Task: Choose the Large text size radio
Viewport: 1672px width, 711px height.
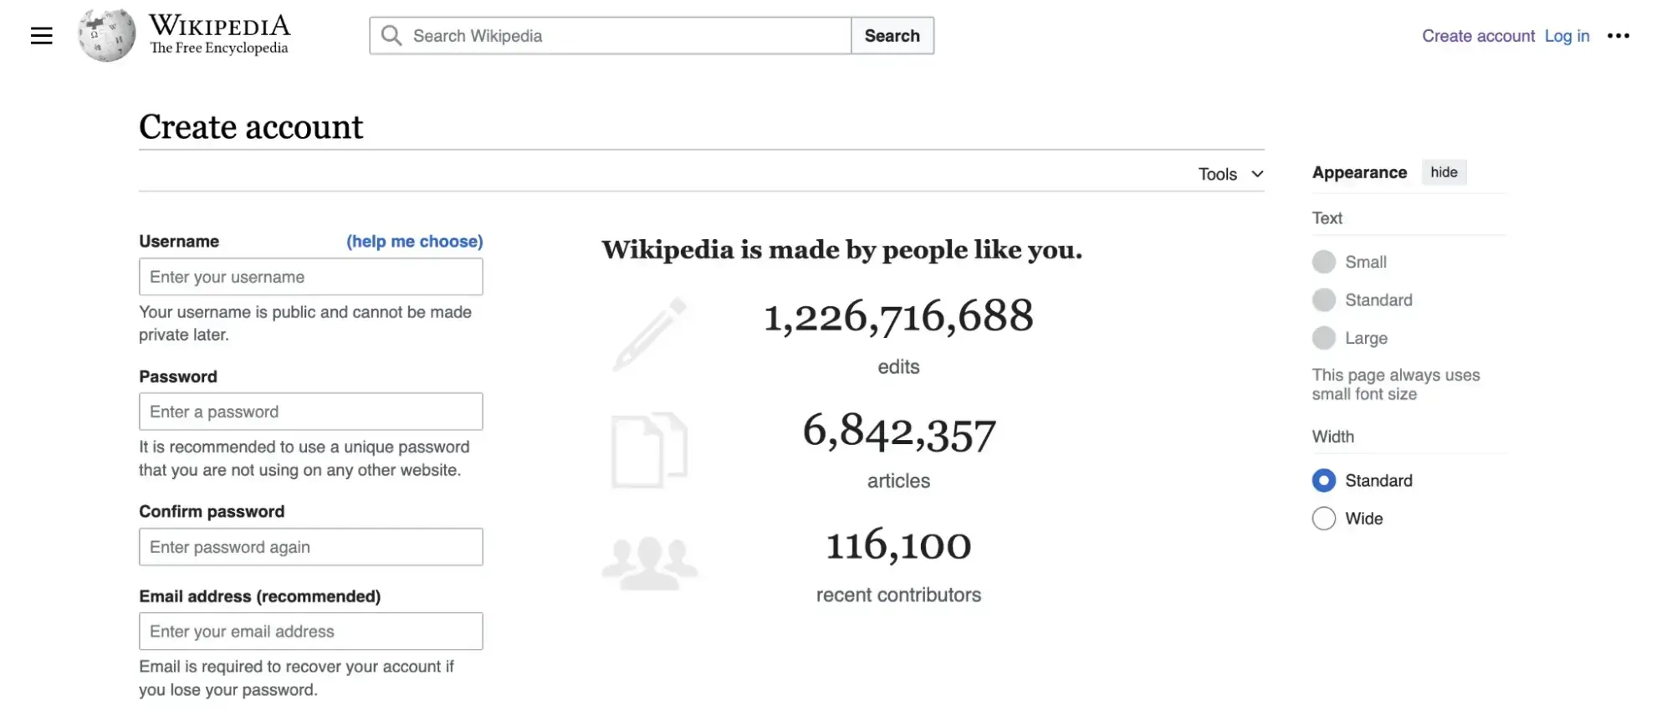Action: 1324,339
